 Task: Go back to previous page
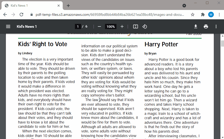(5, 15)
